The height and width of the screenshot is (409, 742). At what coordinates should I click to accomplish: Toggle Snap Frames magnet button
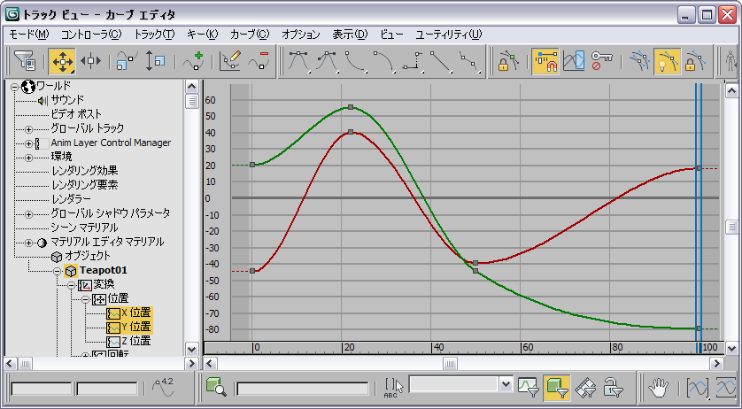545,62
